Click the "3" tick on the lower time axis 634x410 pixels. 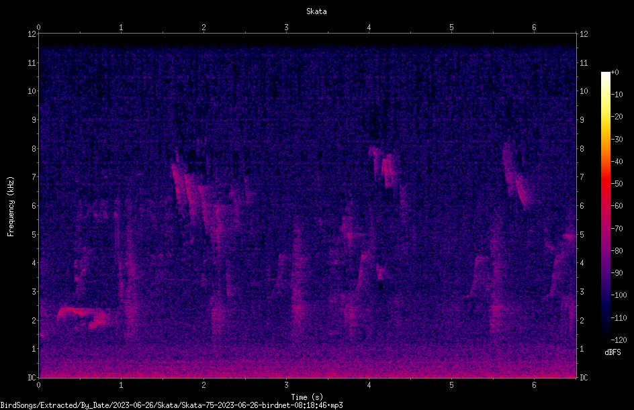(286, 385)
